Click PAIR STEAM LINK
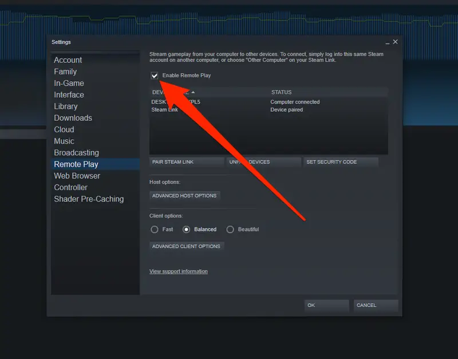 tap(186, 161)
